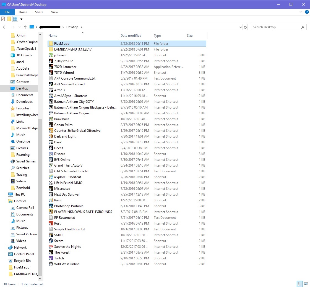310x287 pixels.
Task: Open the Home ribbon tab
Action: (23, 12)
